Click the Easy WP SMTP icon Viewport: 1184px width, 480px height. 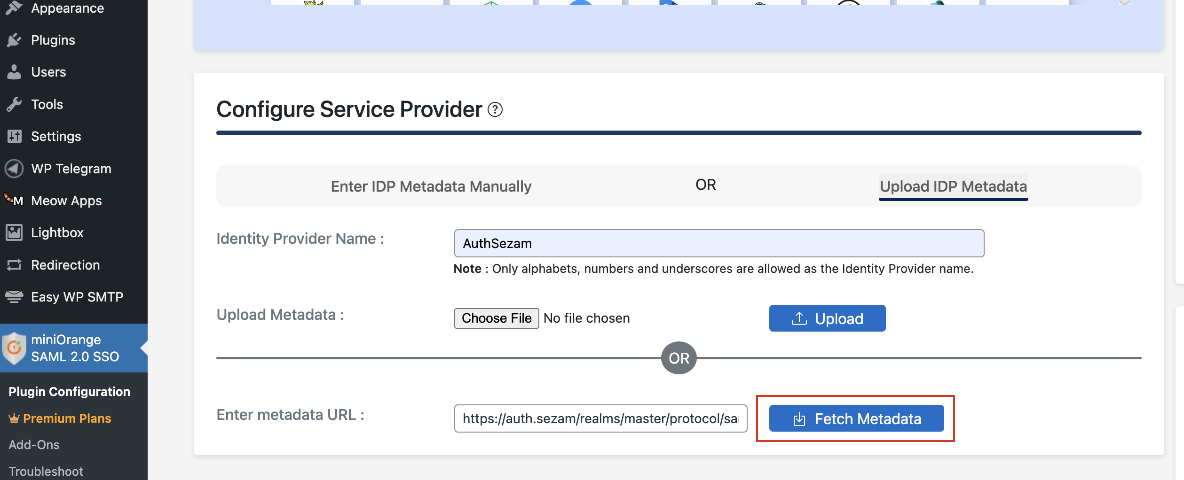[14, 297]
